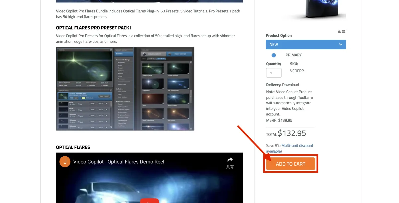This screenshot has width=399, height=203.
Task: Open the Product Option NEW dropdown
Action: 306,44
